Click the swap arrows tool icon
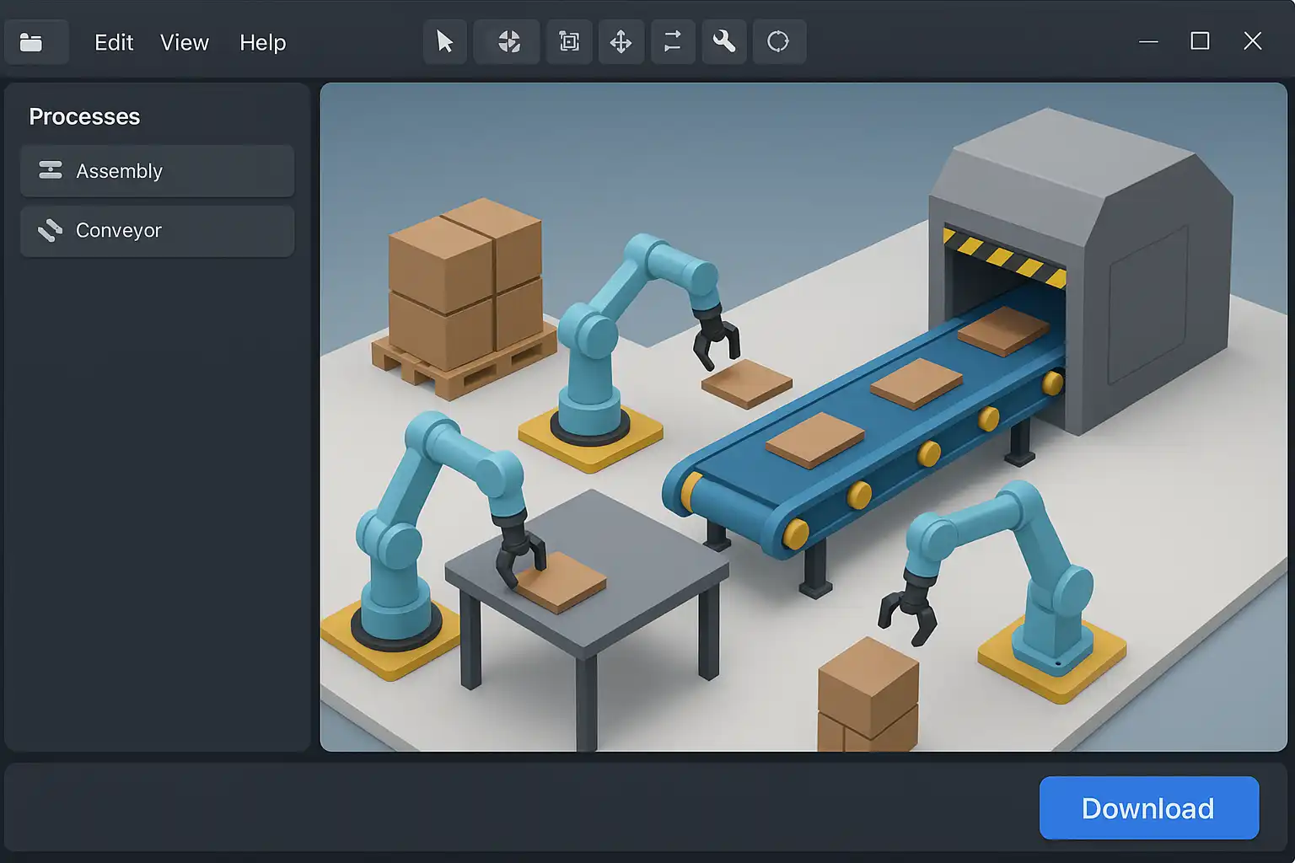 tap(672, 41)
